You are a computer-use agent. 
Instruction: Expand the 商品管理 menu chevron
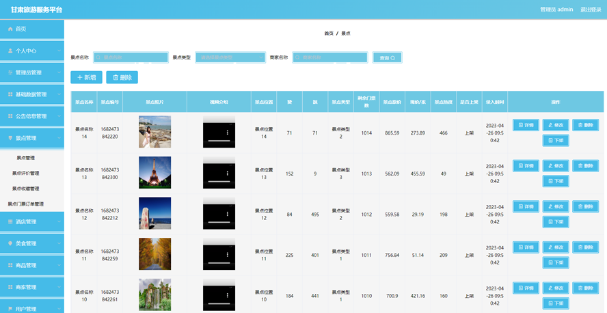pyautogui.click(x=59, y=265)
